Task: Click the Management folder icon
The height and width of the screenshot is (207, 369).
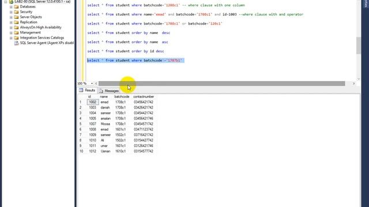Action: tap(16, 33)
